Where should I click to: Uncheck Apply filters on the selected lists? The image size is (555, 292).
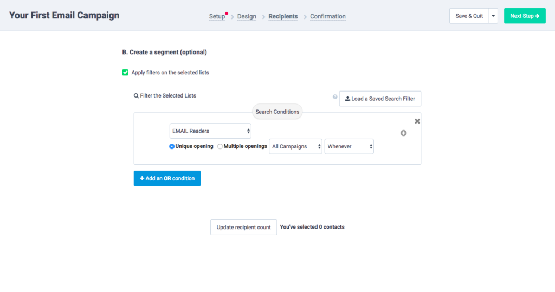pos(125,72)
